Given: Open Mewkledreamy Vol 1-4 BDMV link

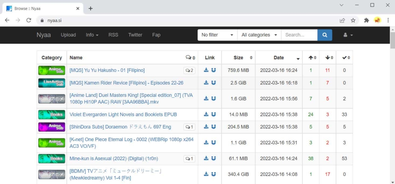Looking at the screenshot, I should point(115,174).
